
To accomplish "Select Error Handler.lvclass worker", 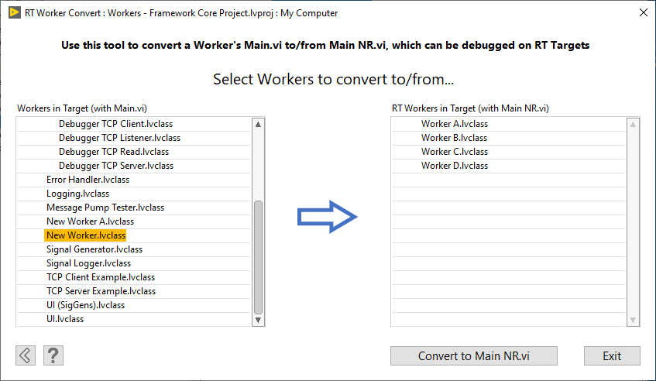I will (x=88, y=180).
